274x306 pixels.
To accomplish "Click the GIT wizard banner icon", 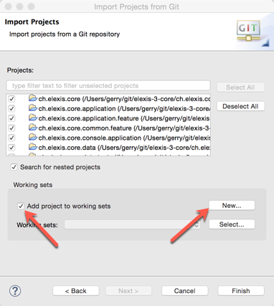I will (248, 31).
